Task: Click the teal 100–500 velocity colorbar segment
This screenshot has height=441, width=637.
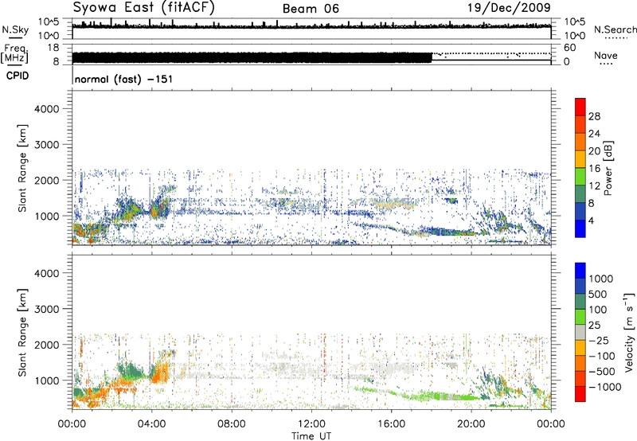Action: click(x=580, y=302)
